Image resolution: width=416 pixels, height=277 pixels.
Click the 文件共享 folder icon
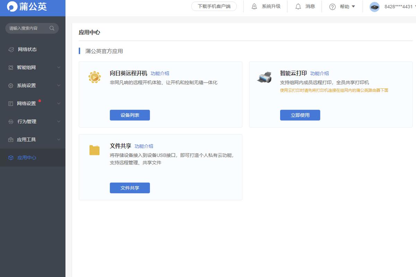[x=94, y=150]
